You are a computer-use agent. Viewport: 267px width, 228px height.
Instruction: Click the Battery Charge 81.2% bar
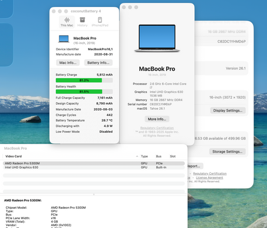coord(84,80)
